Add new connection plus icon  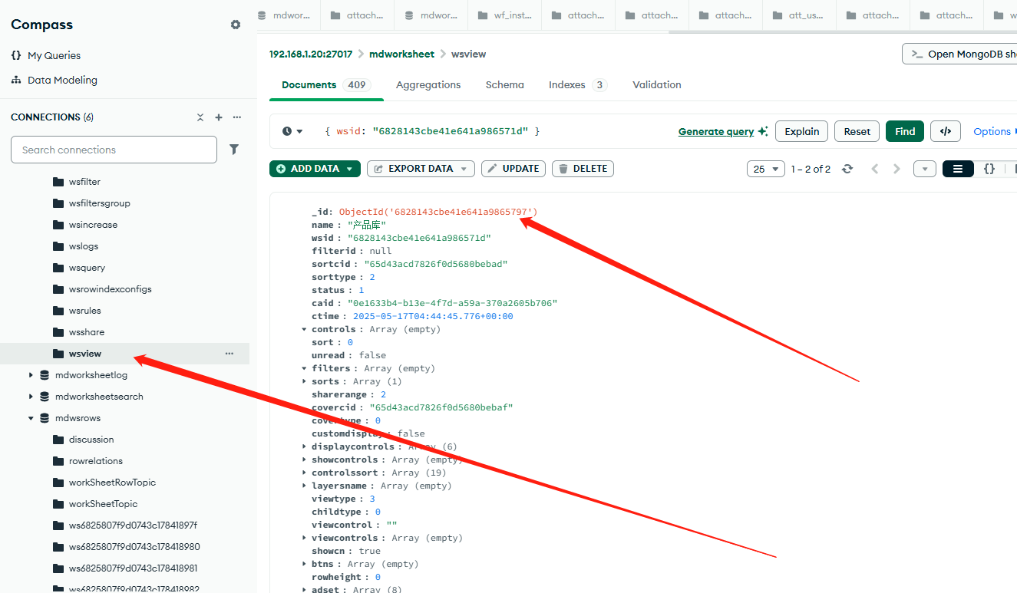coord(219,117)
